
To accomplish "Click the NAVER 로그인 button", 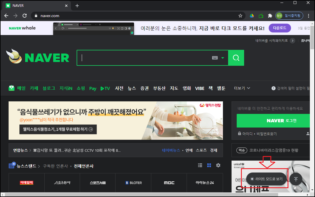I will [274, 121].
